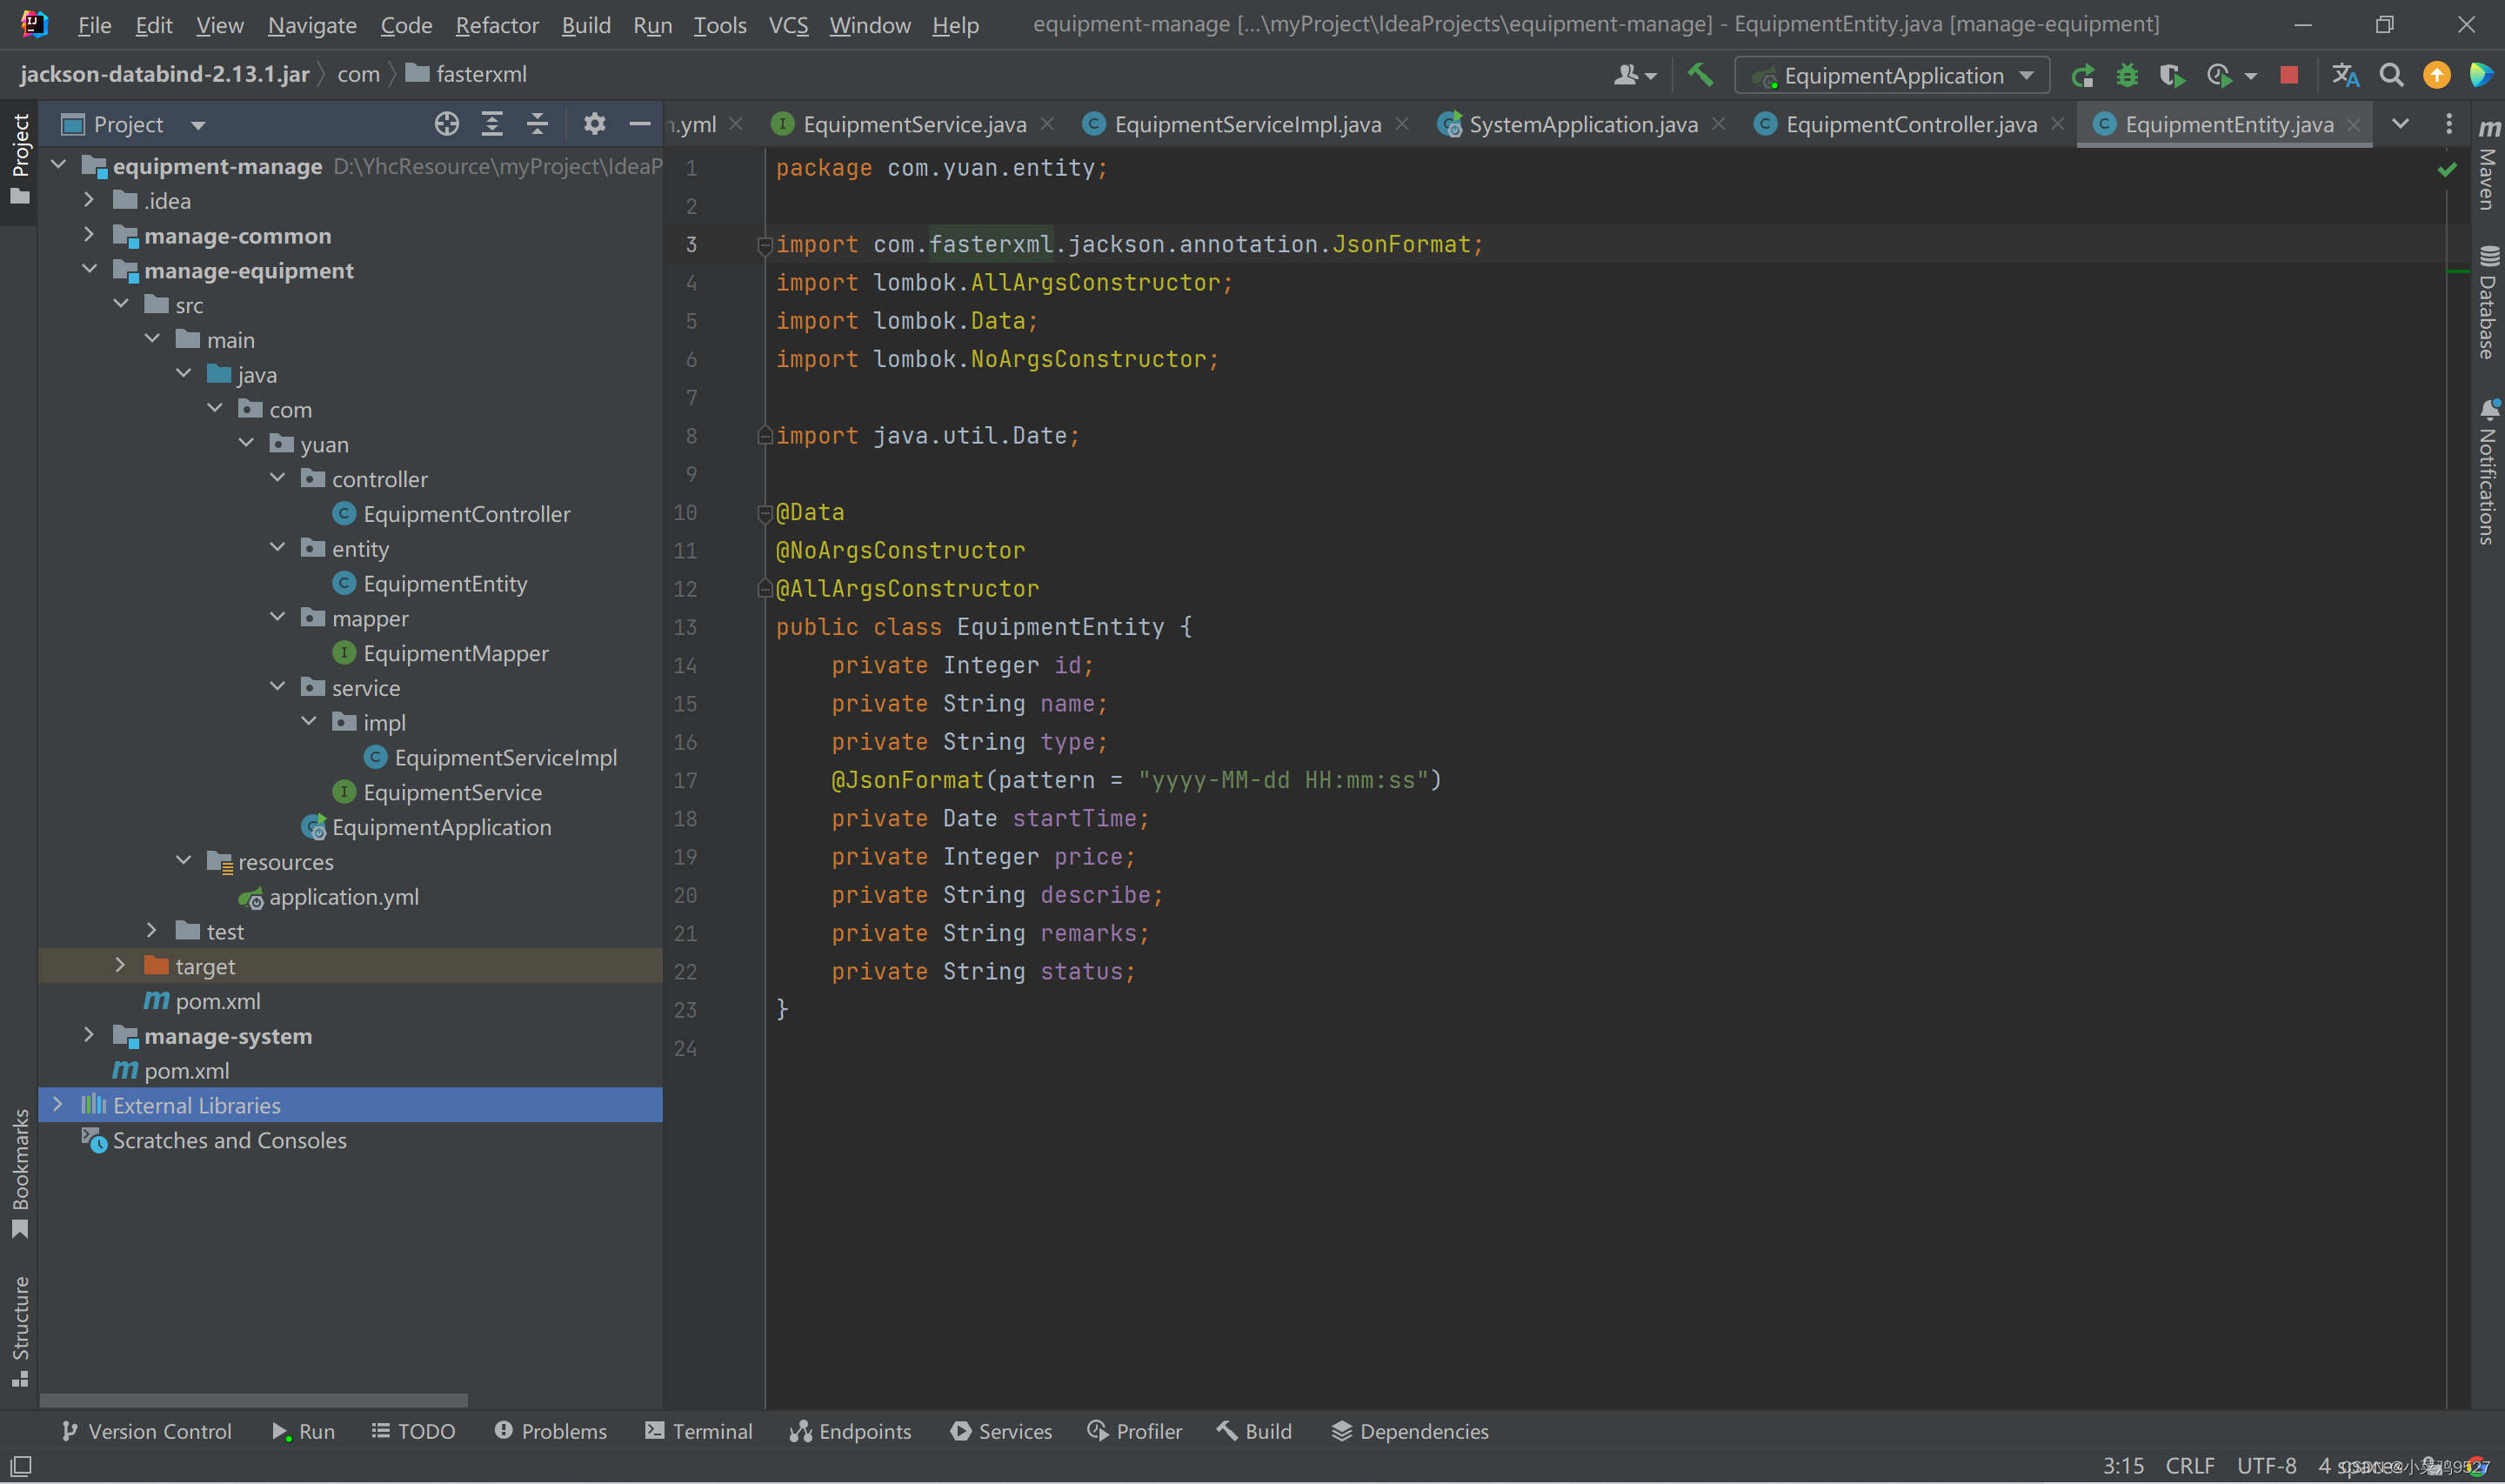Expand the test folder
The width and height of the screenshot is (2505, 1484).
coord(152,930)
